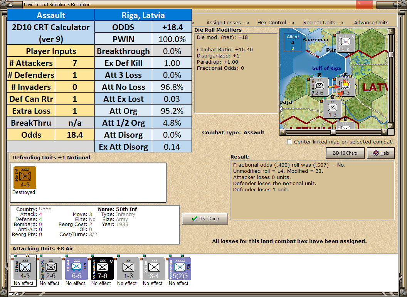Click the Extra Loss value
Screen dimensions: 407x297
(x=75, y=111)
